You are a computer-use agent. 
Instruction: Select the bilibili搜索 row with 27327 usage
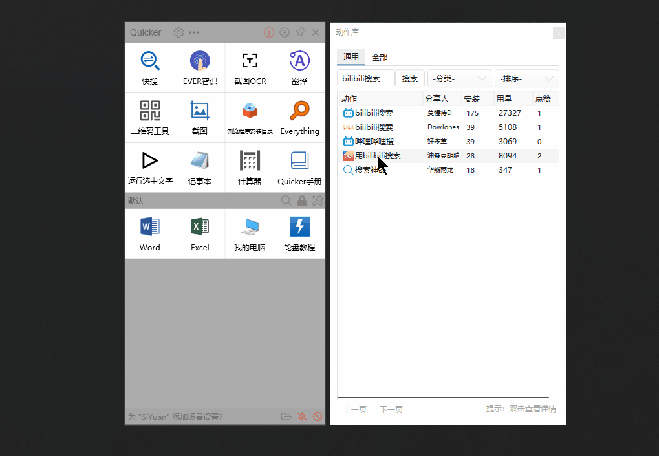click(448, 113)
